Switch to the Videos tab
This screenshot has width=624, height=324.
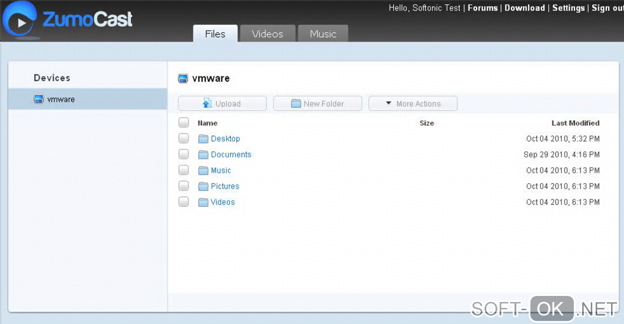click(267, 34)
